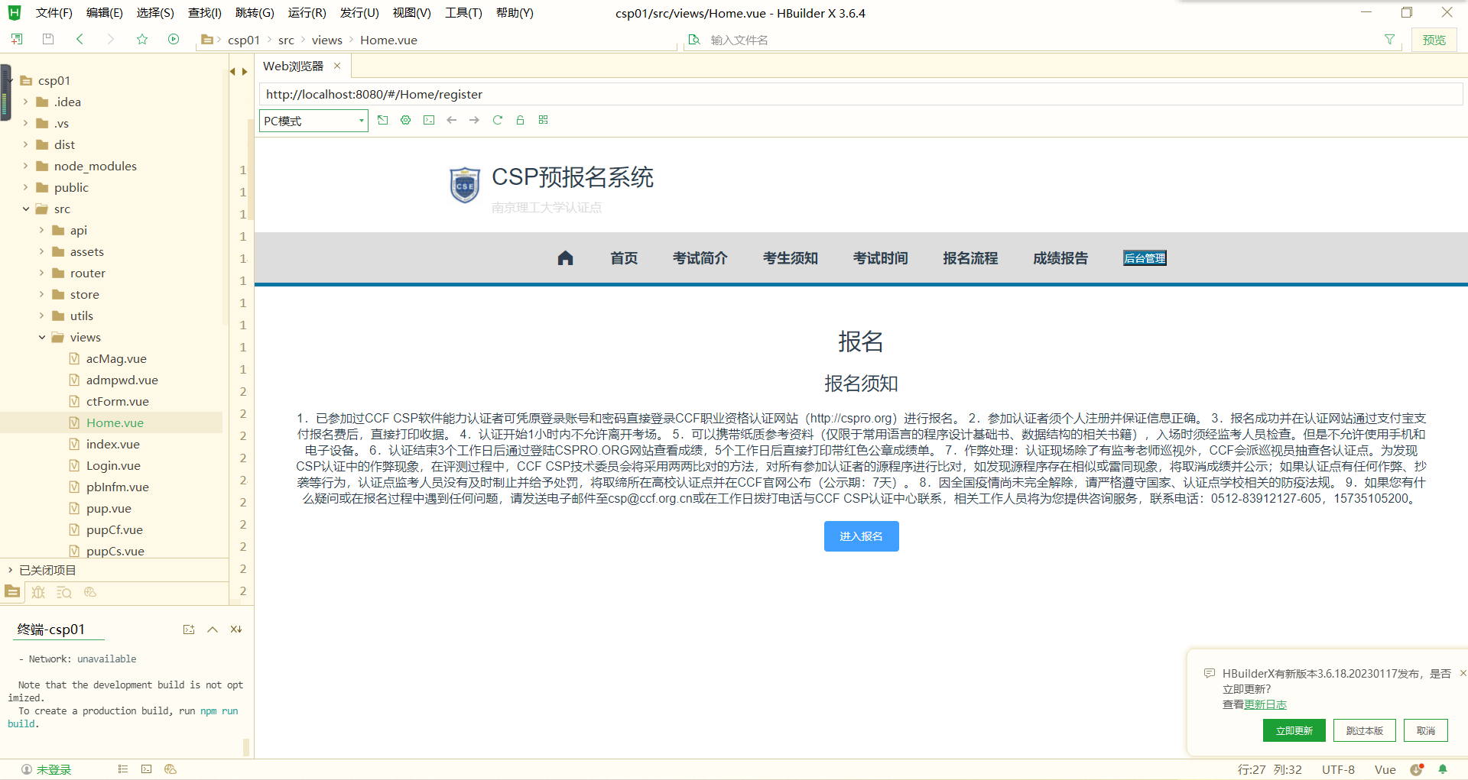Image resolution: width=1468 pixels, height=780 pixels.
Task: Open the 编辑(E) menu
Action: pyautogui.click(x=105, y=13)
